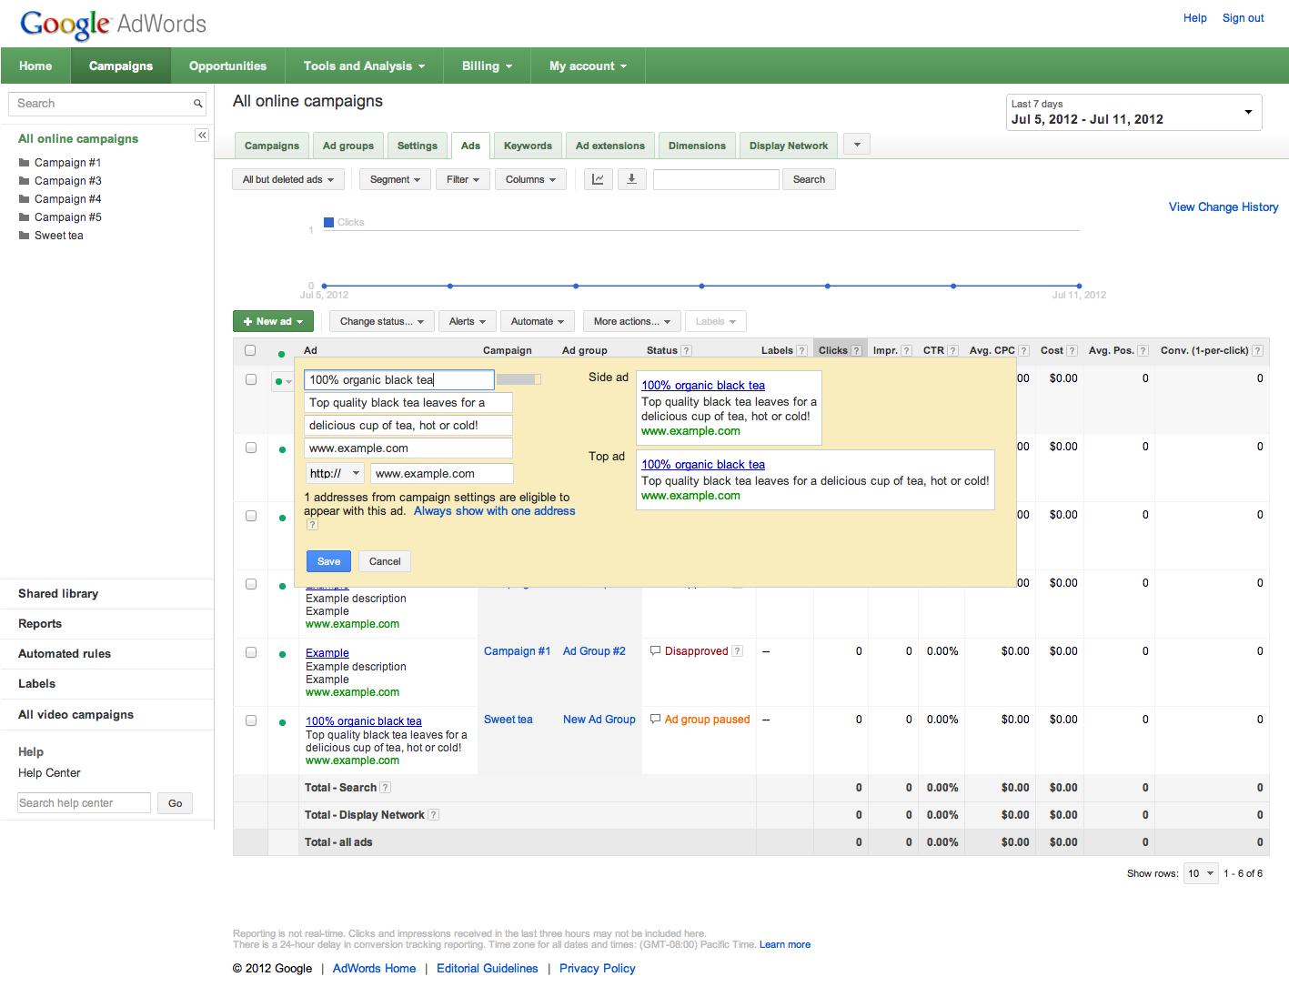Open the Segment dropdown
Screen dimensions: 1289x1007
coord(395,179)
